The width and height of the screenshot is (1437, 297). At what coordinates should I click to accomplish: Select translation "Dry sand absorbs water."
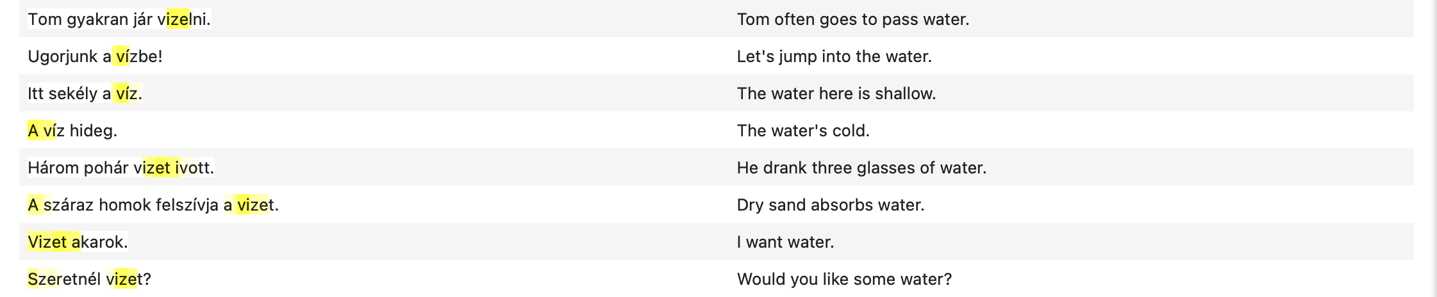click(x=830, y=205)
